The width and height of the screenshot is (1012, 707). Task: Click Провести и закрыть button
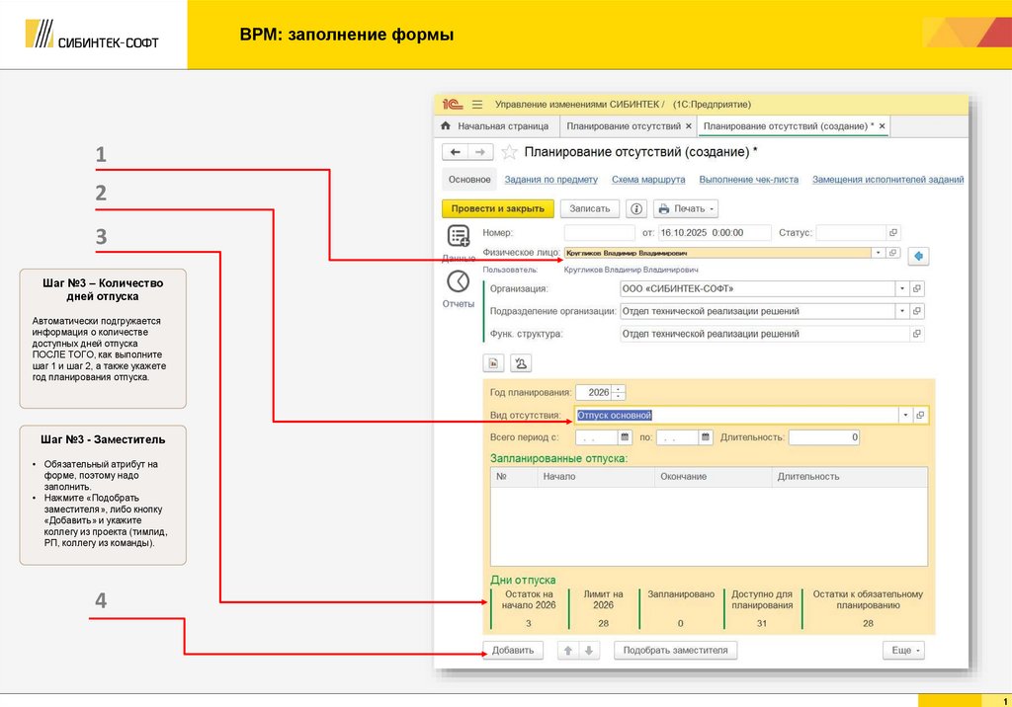[497, 208]
